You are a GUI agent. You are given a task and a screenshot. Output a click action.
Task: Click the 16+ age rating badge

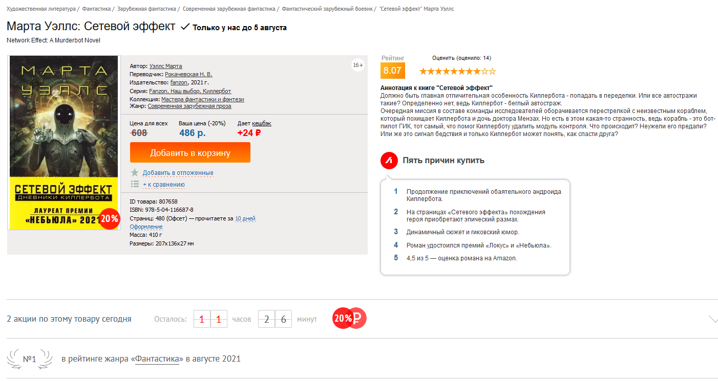tap(357, 65)
